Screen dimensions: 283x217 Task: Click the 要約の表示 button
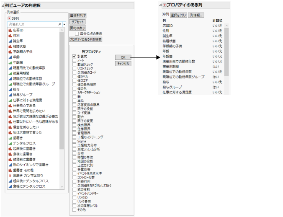78,28
